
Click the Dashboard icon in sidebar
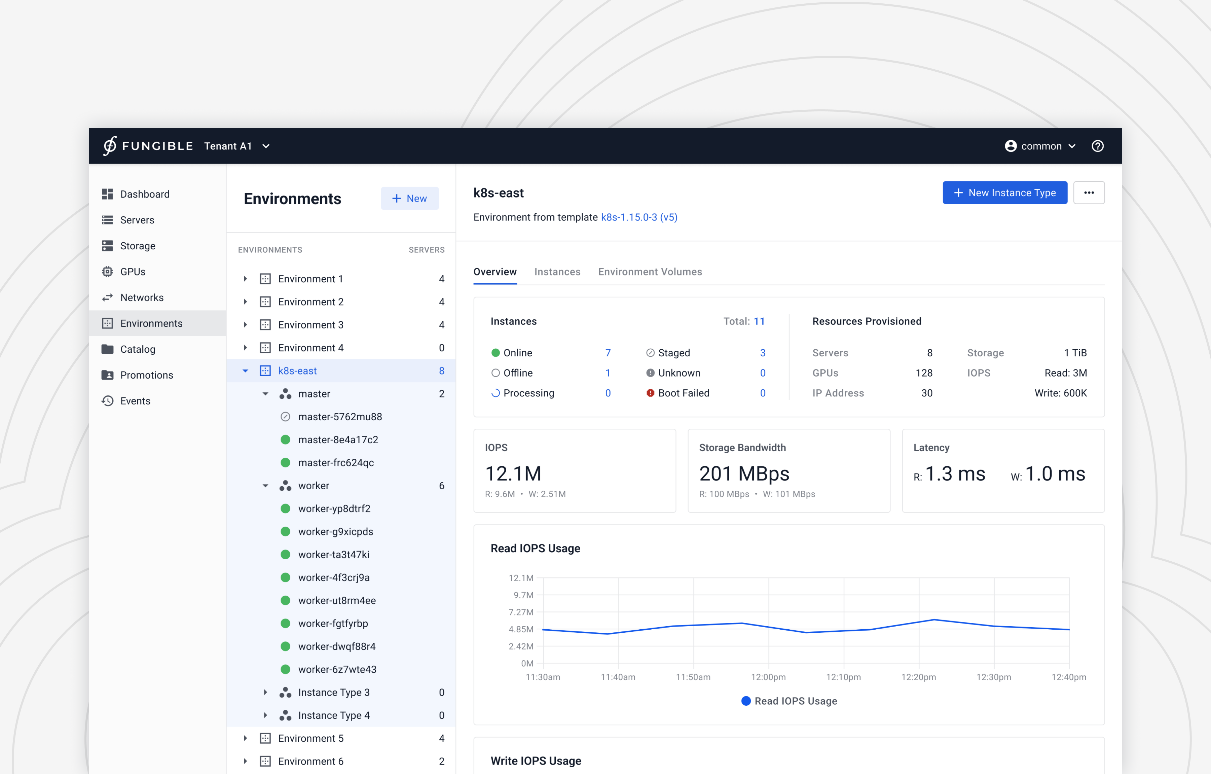[x=107, y=194]
